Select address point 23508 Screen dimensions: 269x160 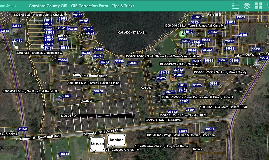pos(243,35)
